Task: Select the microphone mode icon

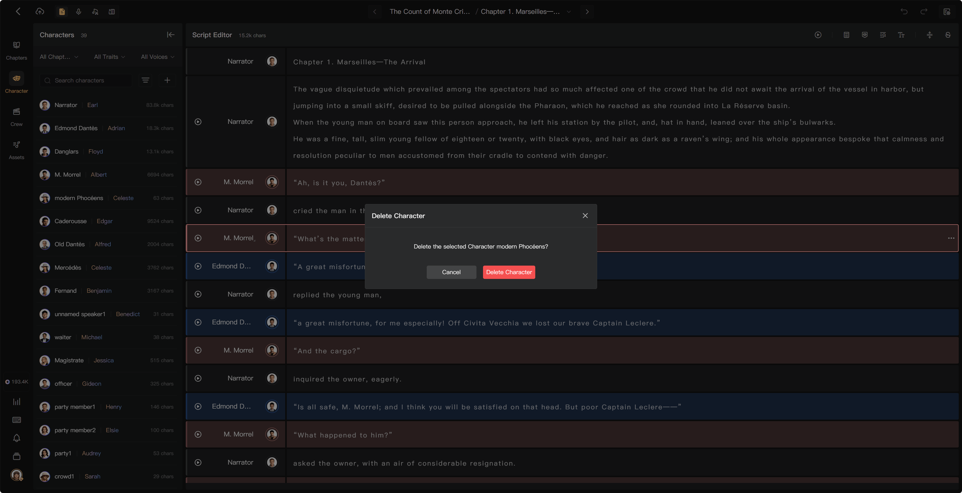Action: (x=78, y=12)
